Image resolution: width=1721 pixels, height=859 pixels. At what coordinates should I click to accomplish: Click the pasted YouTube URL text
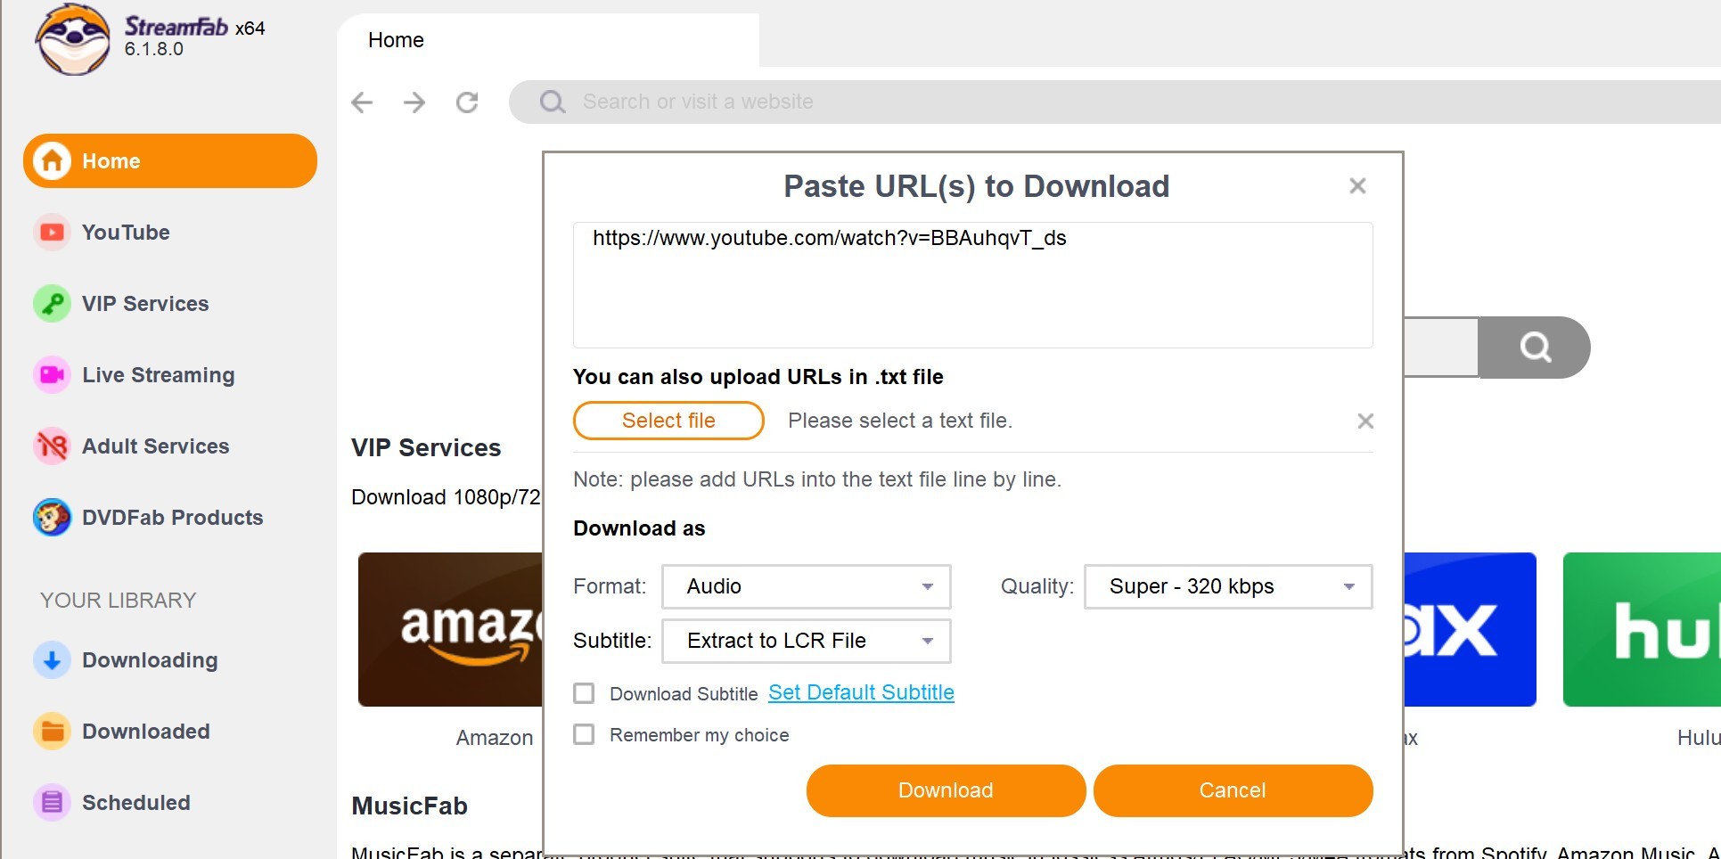click(x=830, y=238)
